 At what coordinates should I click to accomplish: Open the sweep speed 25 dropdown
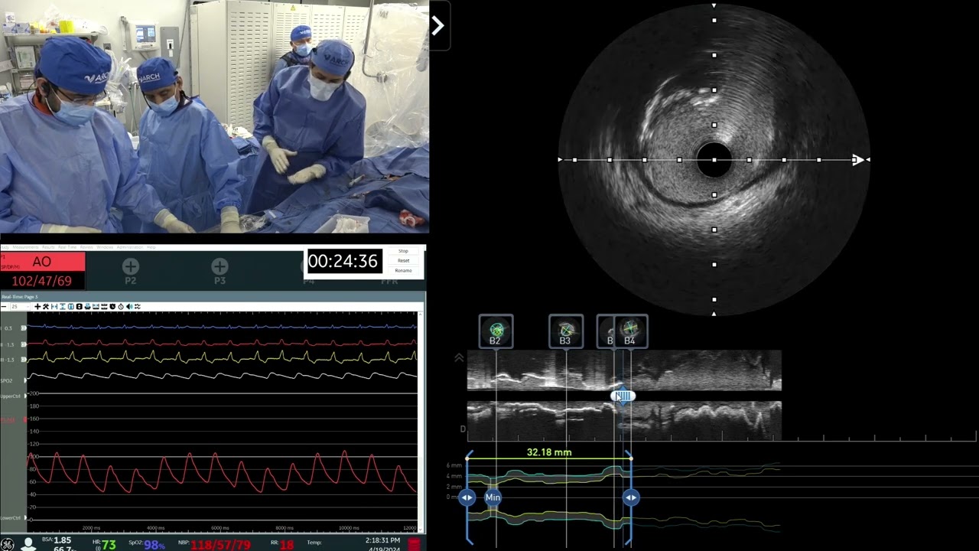click(20, 306)
